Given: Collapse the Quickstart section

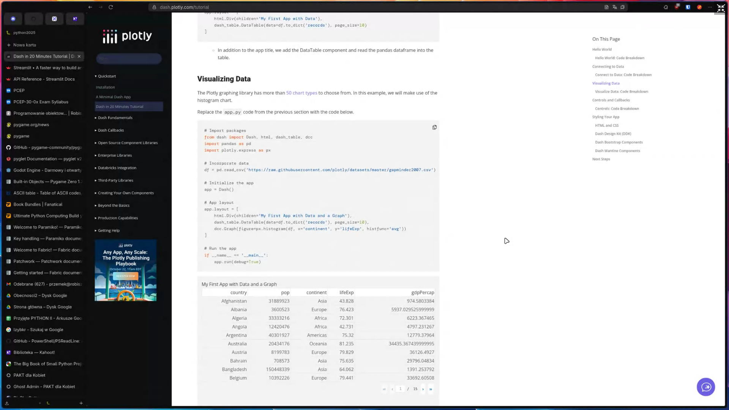Looking at the screenshot, I should 107,76.
